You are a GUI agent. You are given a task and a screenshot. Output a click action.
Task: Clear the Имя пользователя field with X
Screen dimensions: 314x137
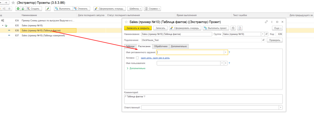tap(225, 63)
